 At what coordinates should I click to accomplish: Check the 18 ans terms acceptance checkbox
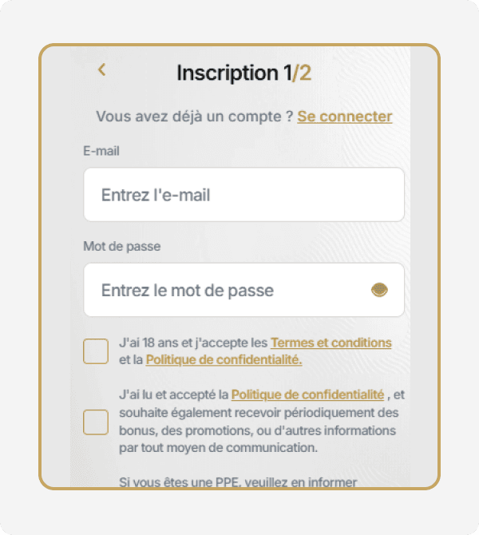[x=96, y=351]
